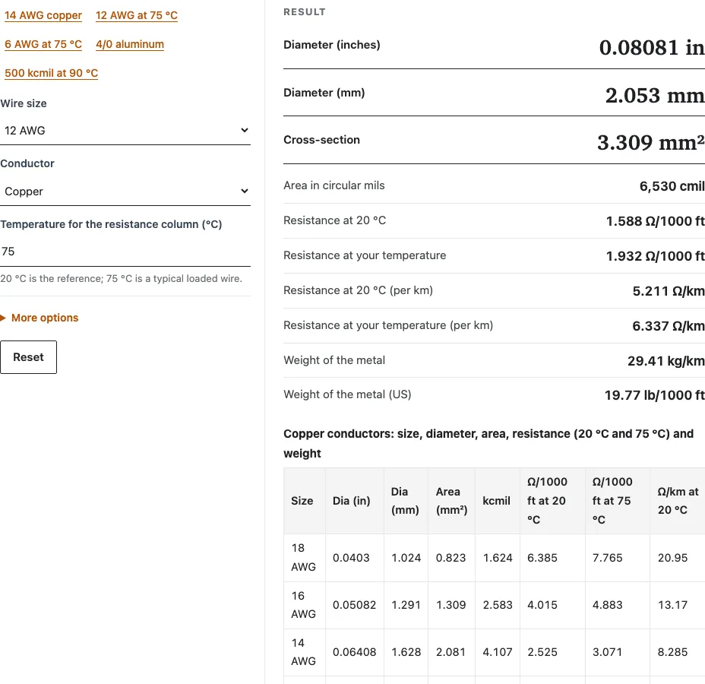
Task: Click the kcmil column header
Action: coord(498,501)
